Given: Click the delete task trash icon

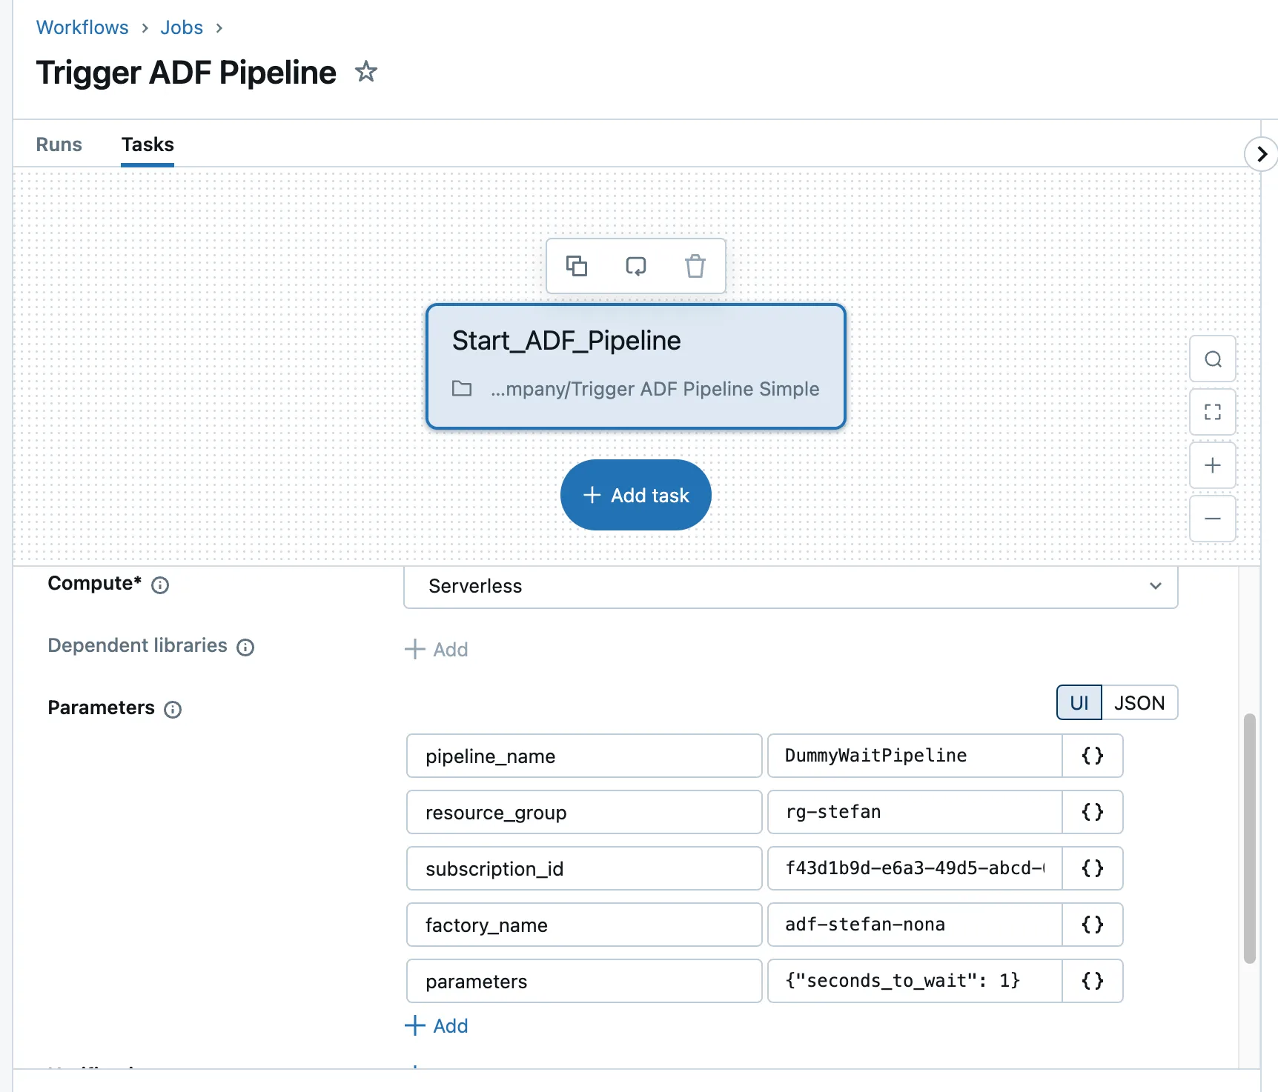Looking at the screenshot, I should pos(695,266).
